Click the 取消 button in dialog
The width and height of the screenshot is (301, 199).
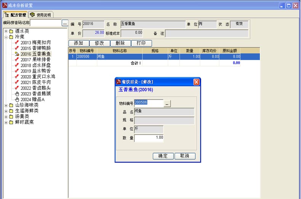tap(185, 156)
